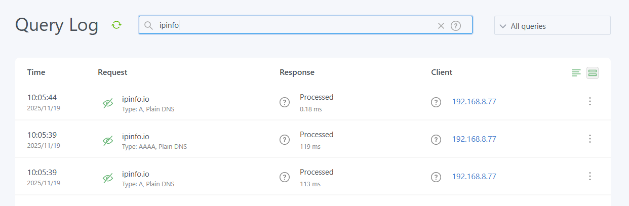Click tracker eye icon on first ipinfo.io row
Viewport: 629px width, 206px height.
[x=108, y=103]
